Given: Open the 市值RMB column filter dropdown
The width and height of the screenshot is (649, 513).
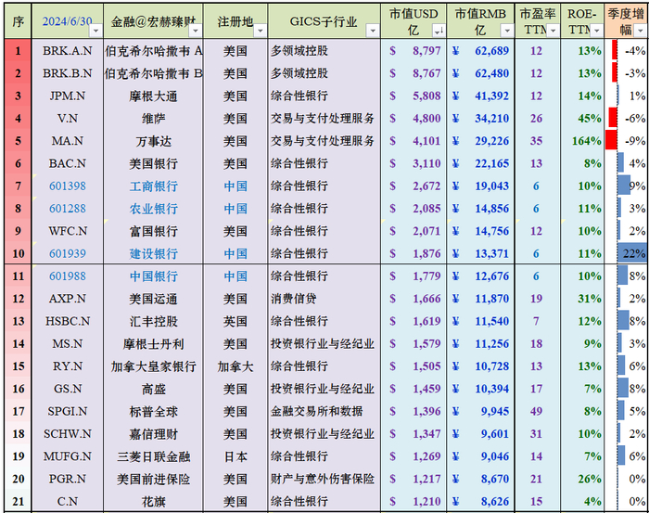Looking at the screenshot, I should pos(507,31).
